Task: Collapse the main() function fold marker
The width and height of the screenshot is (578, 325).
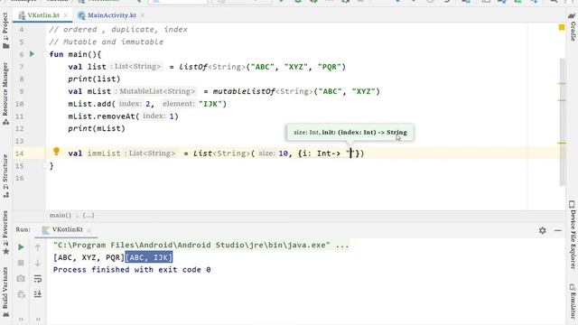Action: [x=46, y=54]
